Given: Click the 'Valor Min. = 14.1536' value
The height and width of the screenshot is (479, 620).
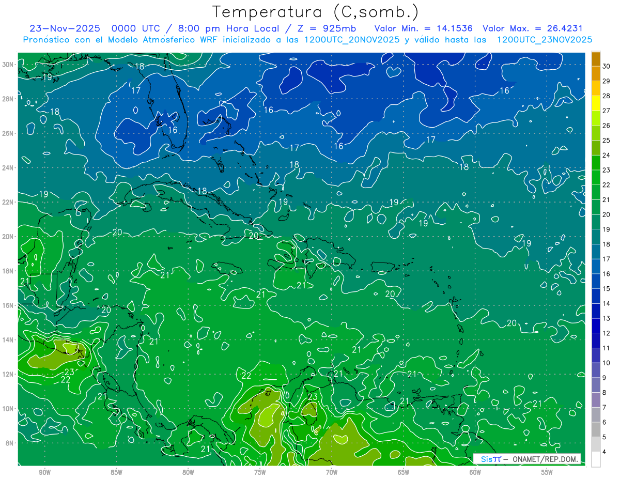Looking at the screenshot, I should pyautogui.click(x=424, y=29).
